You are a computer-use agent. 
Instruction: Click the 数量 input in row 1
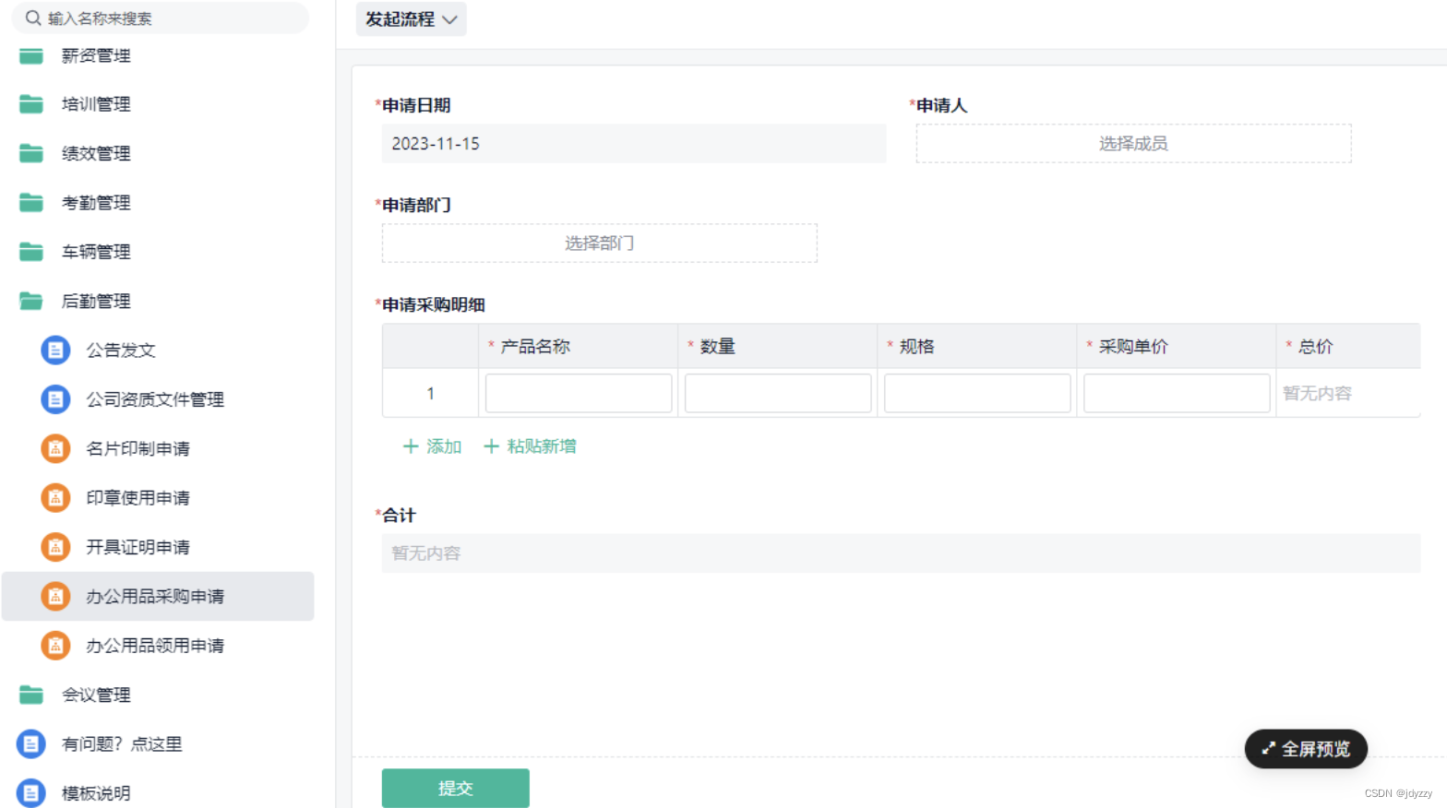(778, 393)
